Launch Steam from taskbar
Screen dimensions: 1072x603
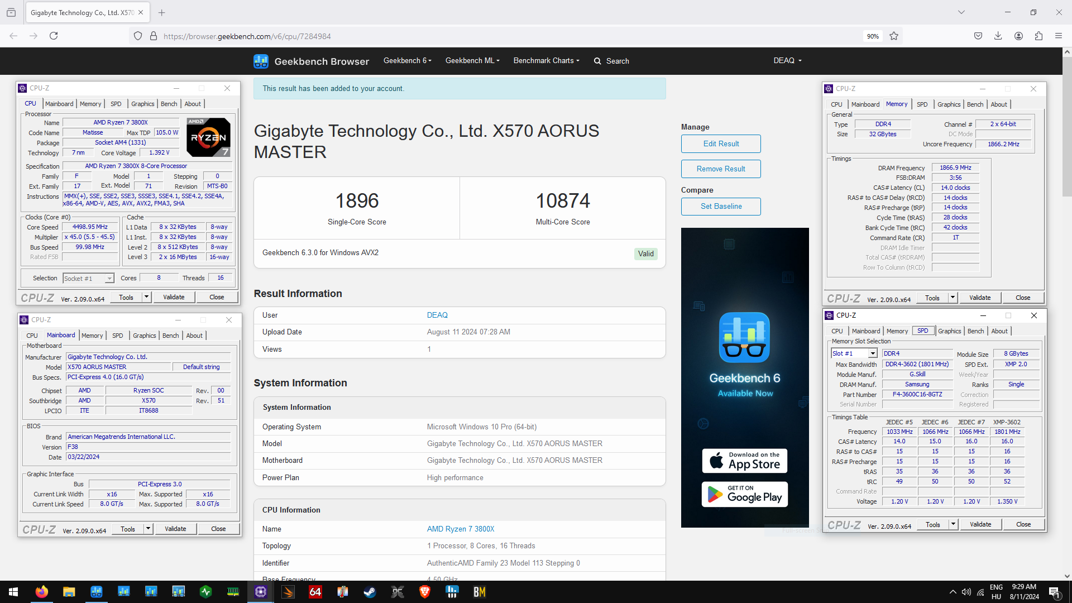point(370,592)
